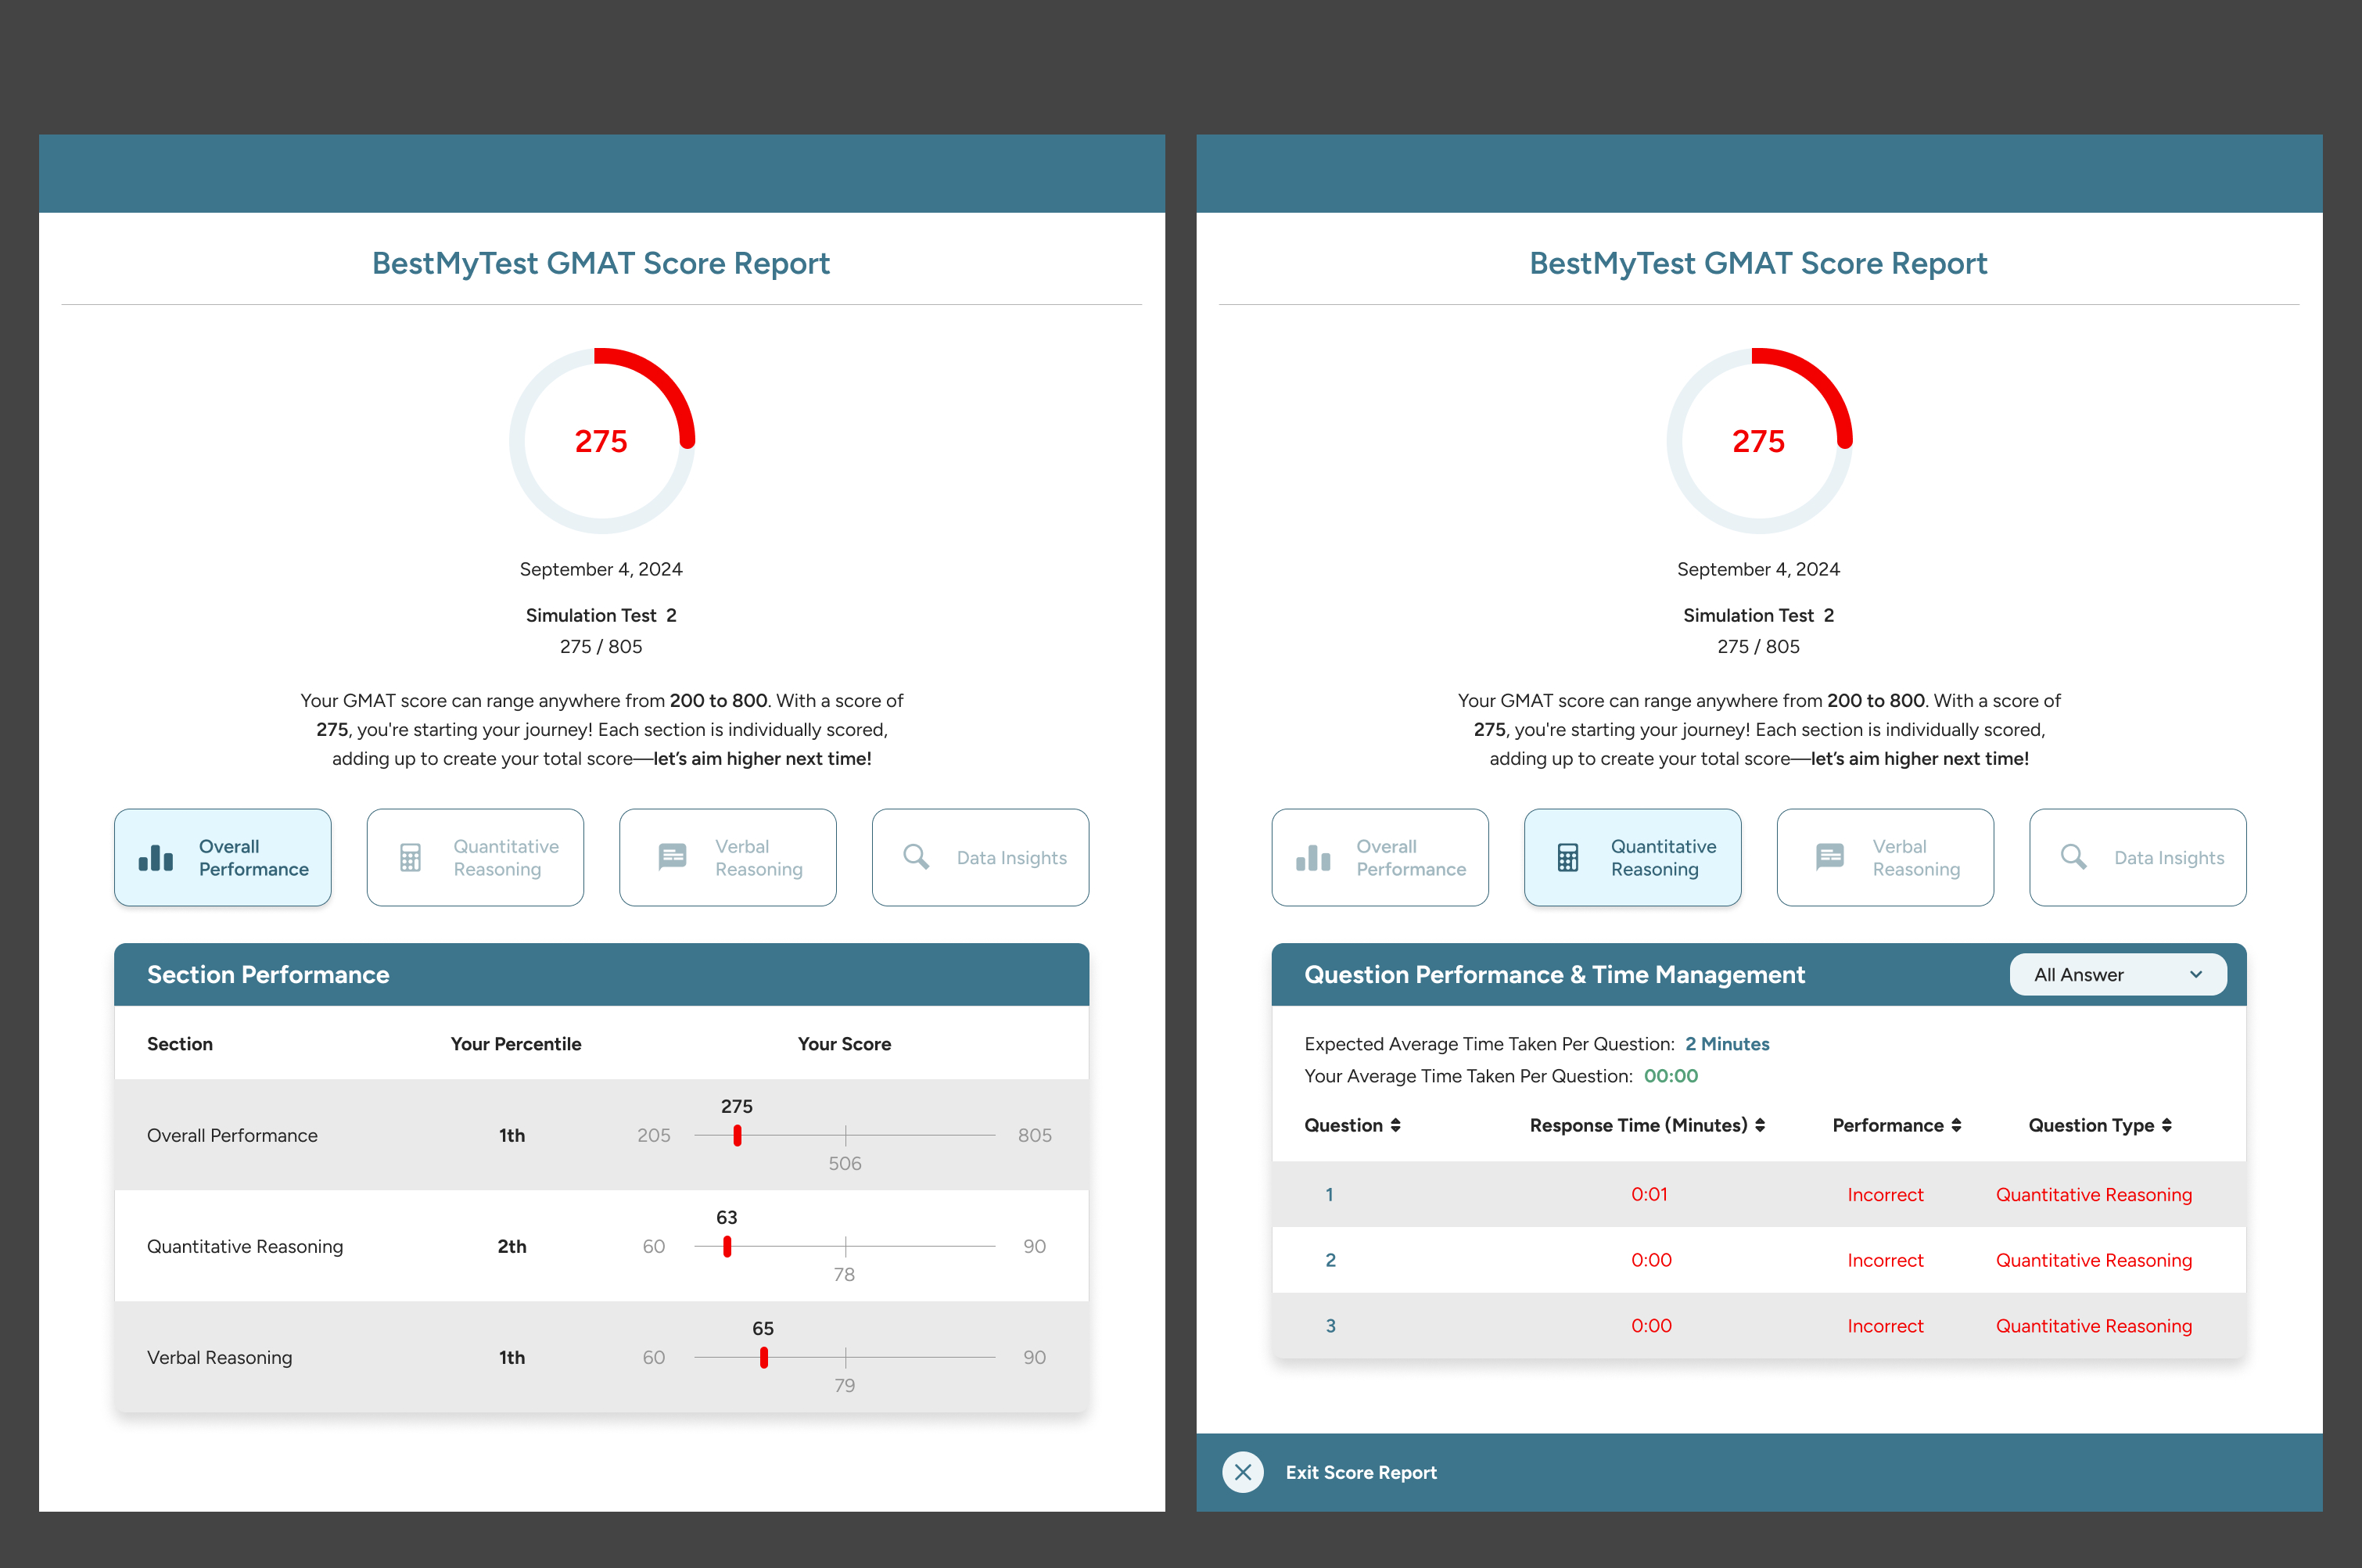Sort by Response Time (Minutes) arrows
Screen dimensions: 2362x1568
click(x=1760, y=1125)
